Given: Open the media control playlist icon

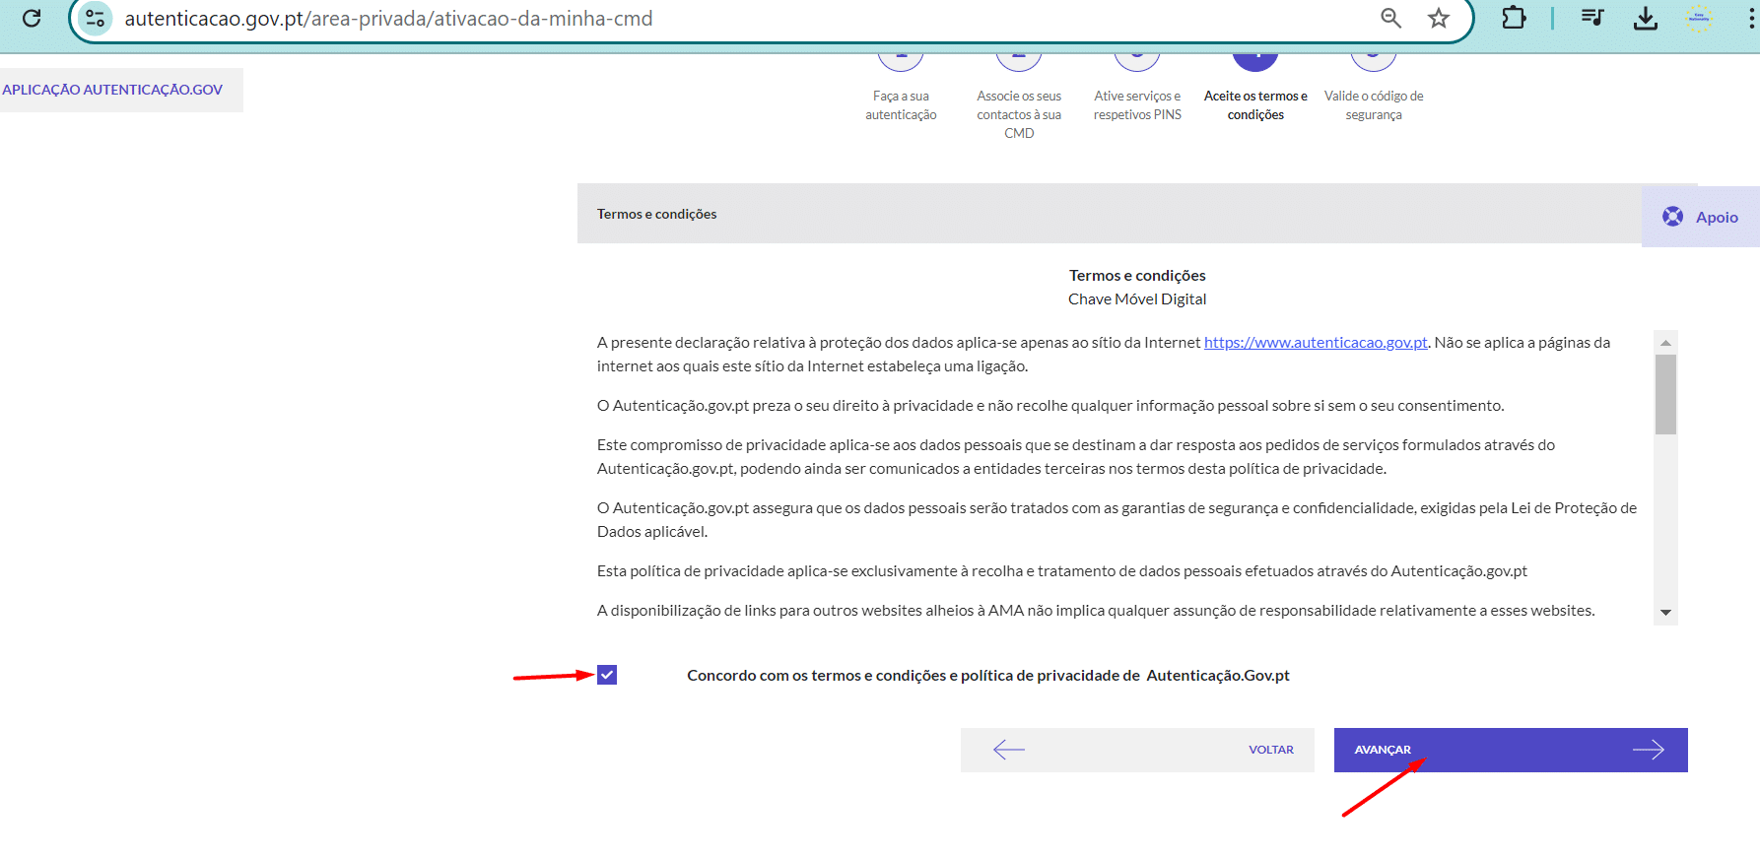Looking at the screenshot, I should (1592, 18).
